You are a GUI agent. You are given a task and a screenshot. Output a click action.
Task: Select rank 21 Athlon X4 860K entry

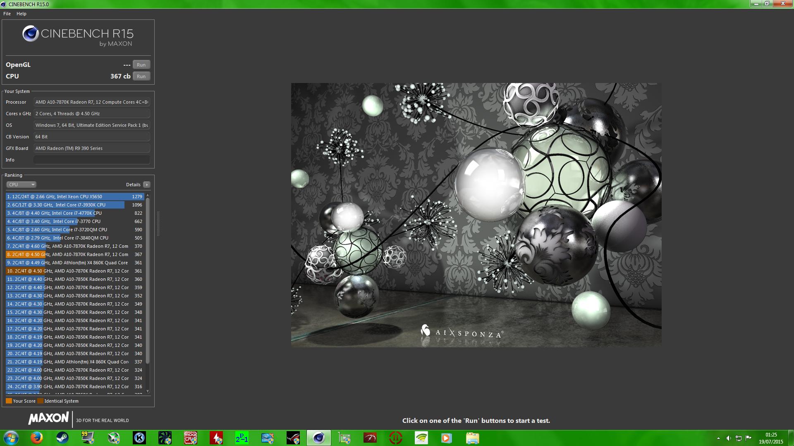click(75, 362)
